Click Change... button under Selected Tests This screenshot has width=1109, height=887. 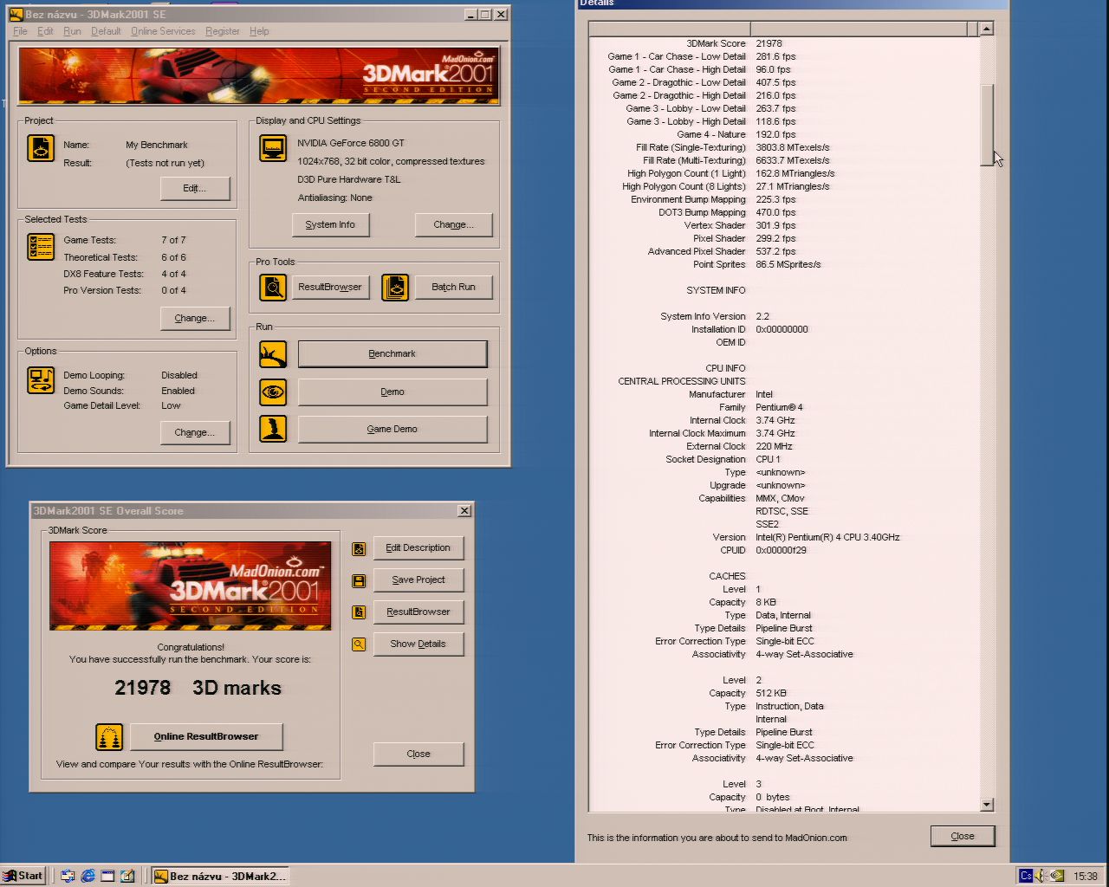point(195,318)
